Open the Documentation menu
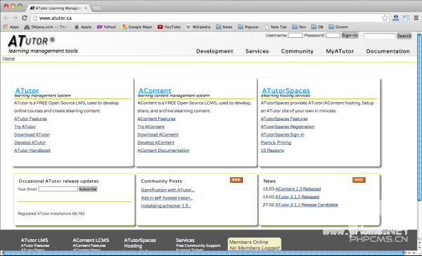The image size is (422, 256). (388, 51)
